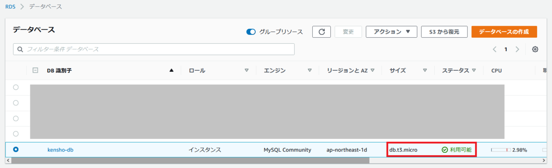Click the CPU usage bar showing 2.98%
552x168 pixels.
(501, 150)
